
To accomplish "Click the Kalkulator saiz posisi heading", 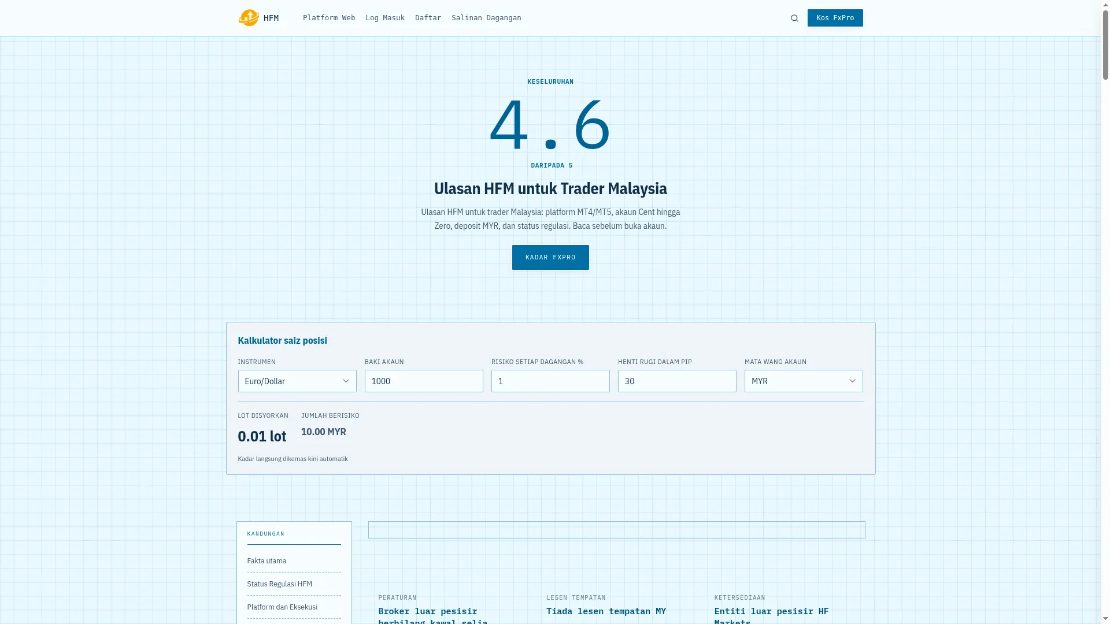I will (282, 340).
